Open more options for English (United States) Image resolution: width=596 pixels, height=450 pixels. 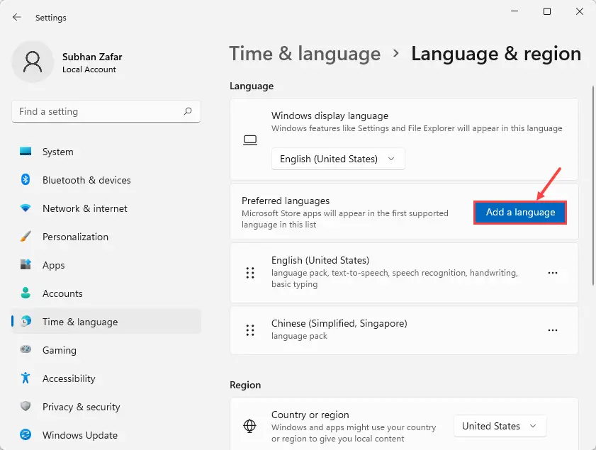[x=553, y=273]
